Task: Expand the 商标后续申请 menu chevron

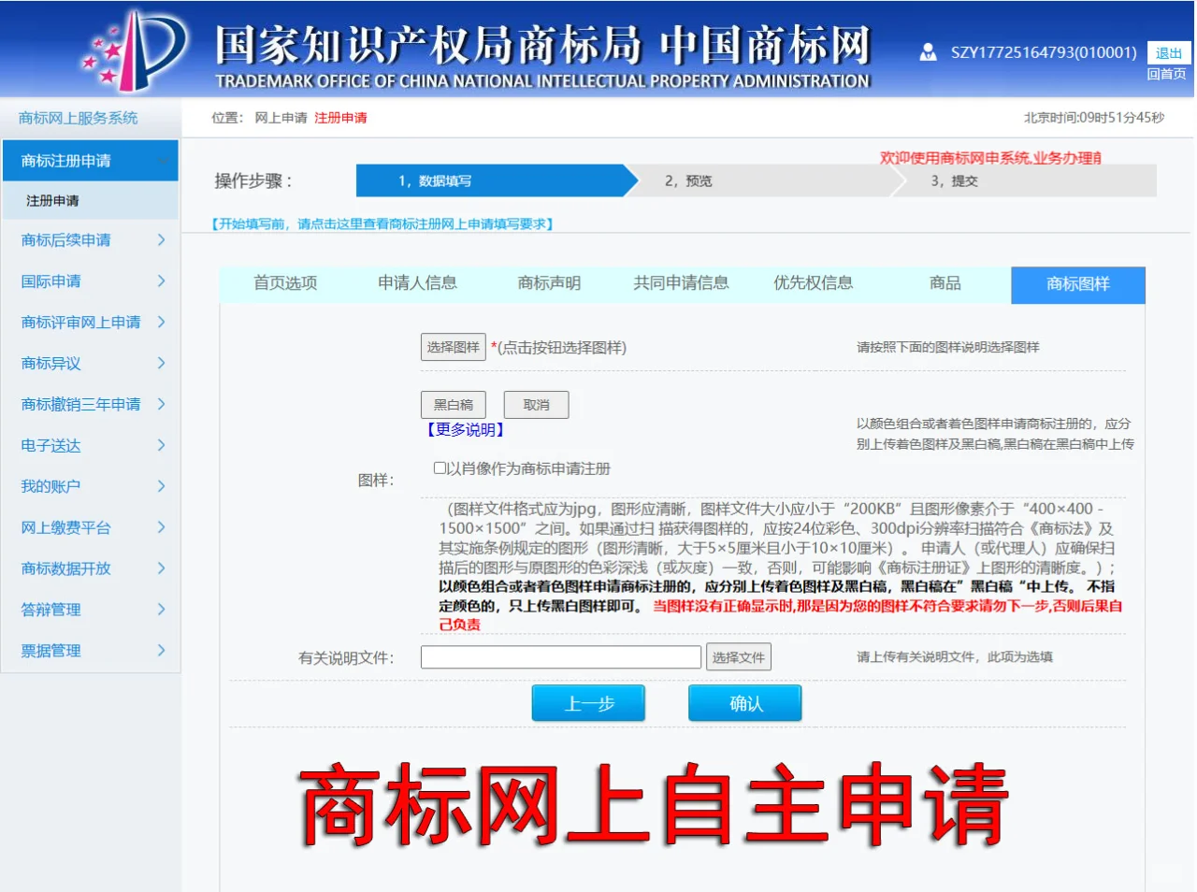Action: (161, 240)
